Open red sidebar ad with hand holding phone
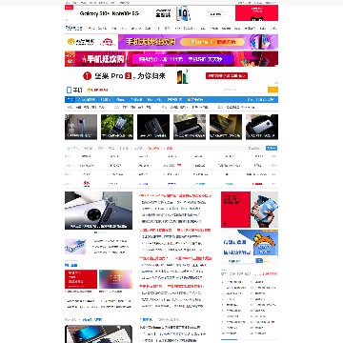Screen dimensions: 343x343 [250, 210]
